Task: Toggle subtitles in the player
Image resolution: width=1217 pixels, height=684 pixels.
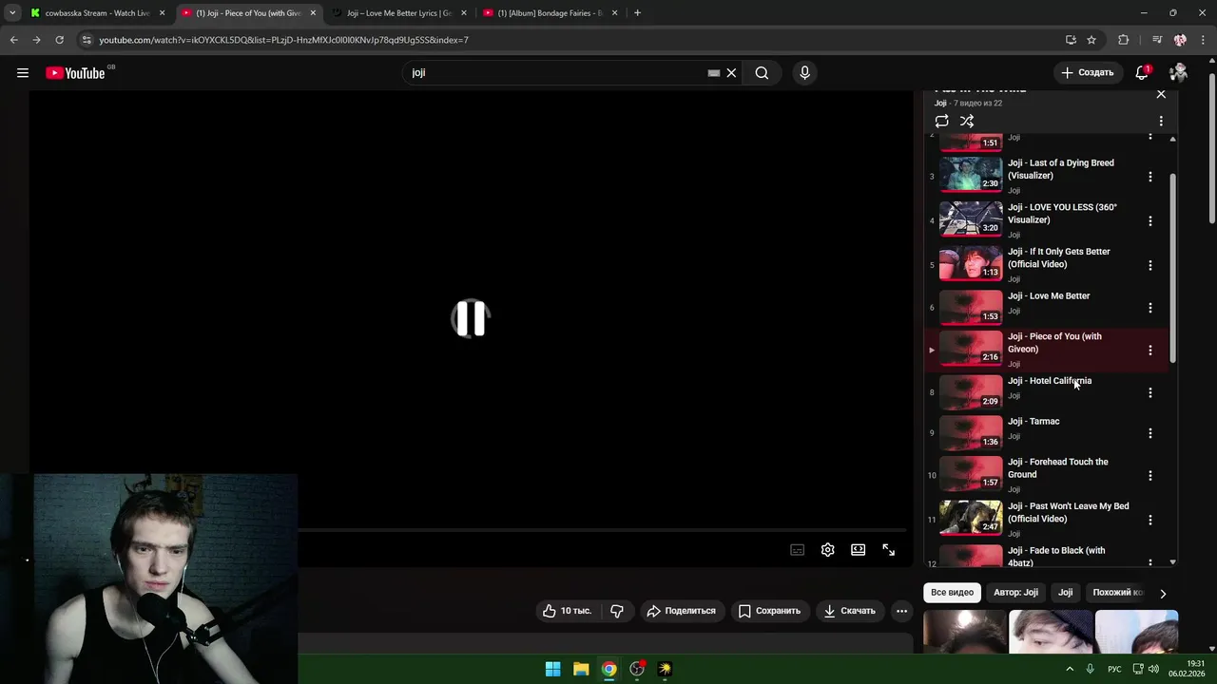Action: coord(798,550)
